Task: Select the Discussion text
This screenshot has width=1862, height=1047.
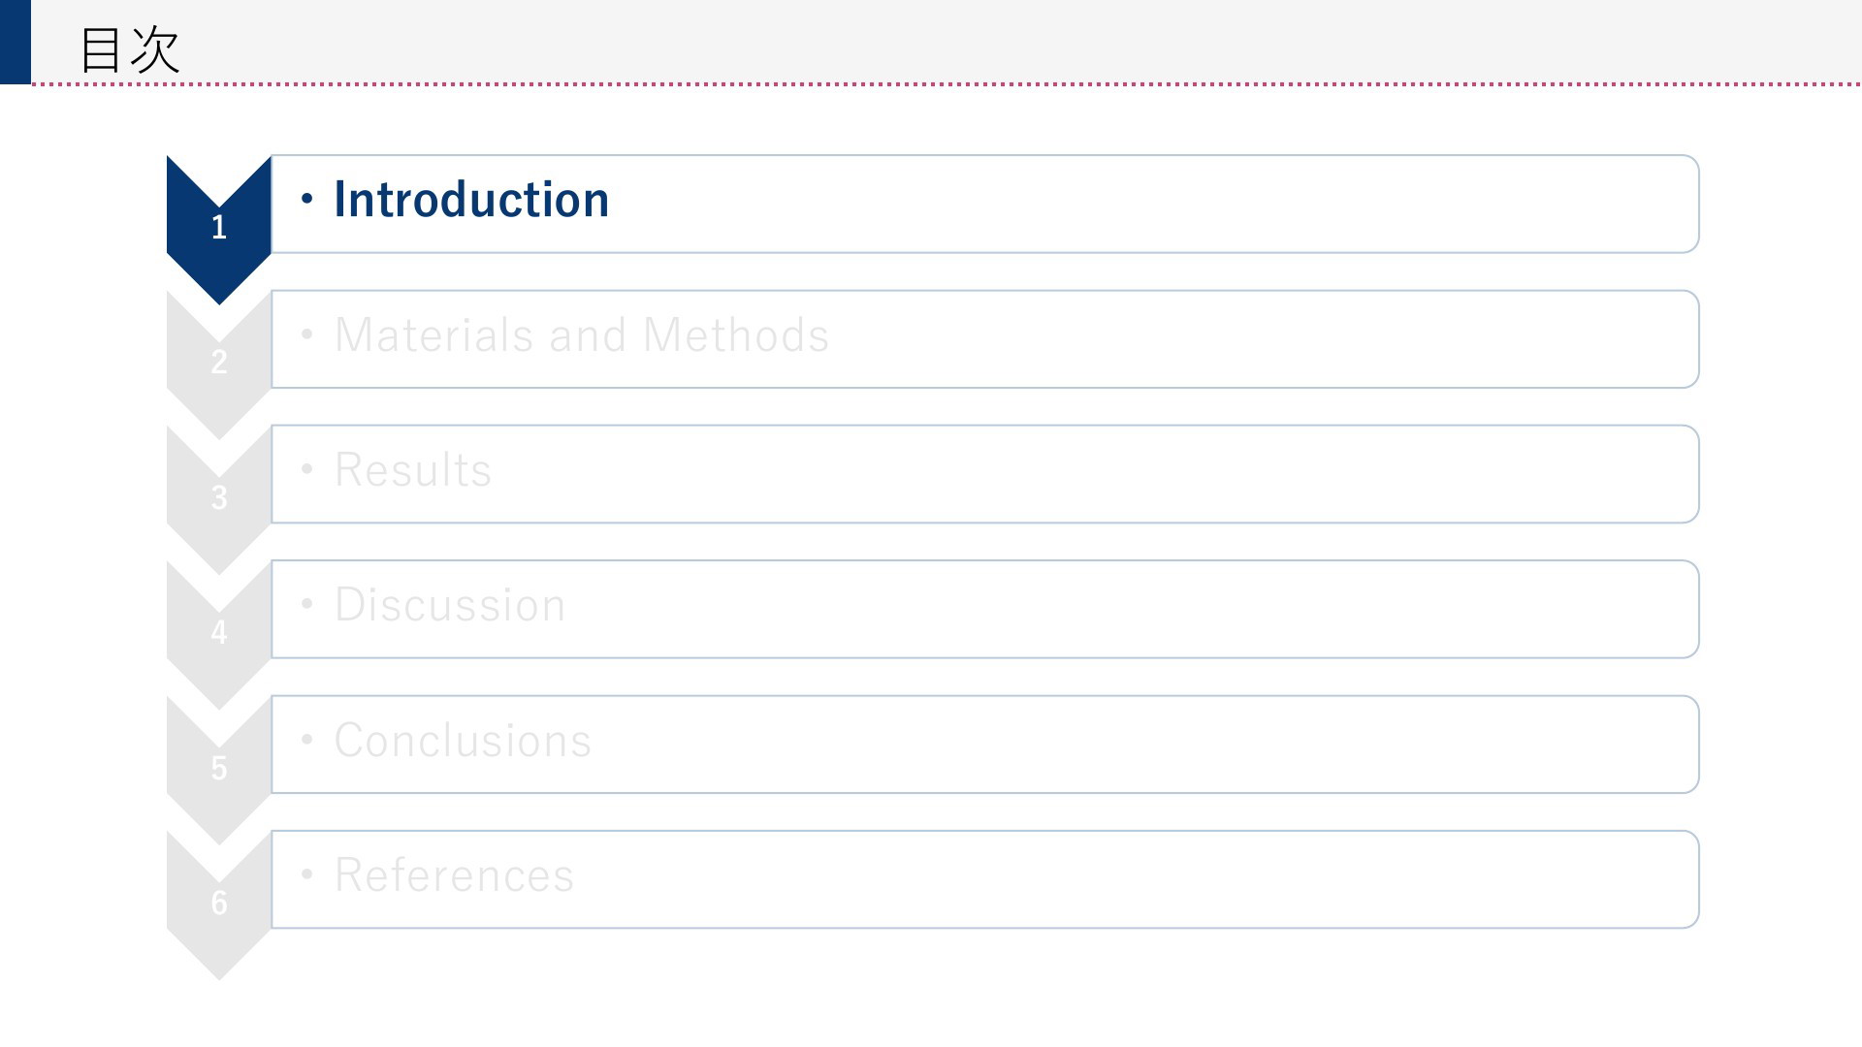Action: pos(450,605)
